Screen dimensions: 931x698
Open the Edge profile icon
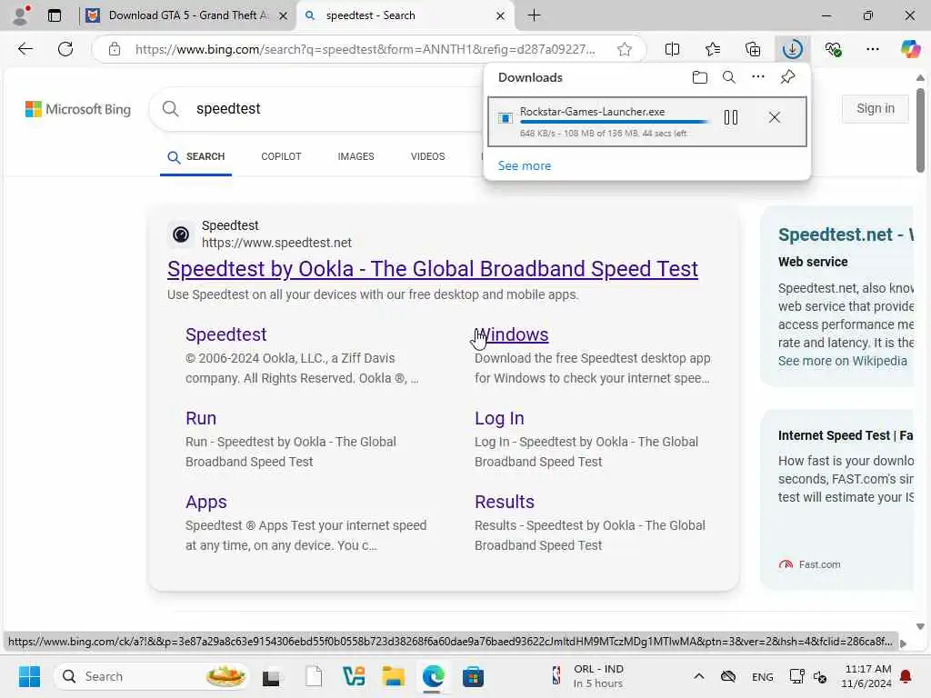21,15
